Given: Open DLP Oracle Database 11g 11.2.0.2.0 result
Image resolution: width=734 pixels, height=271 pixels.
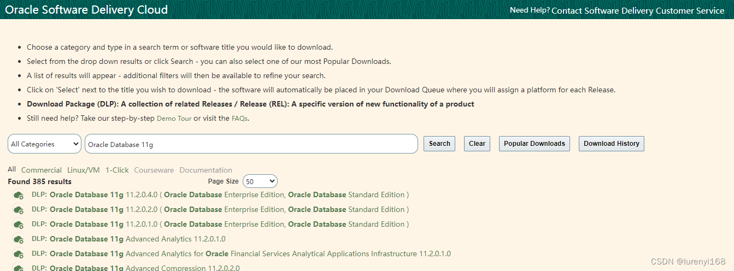Looking at the screenshot, I should tap(220, 210).
